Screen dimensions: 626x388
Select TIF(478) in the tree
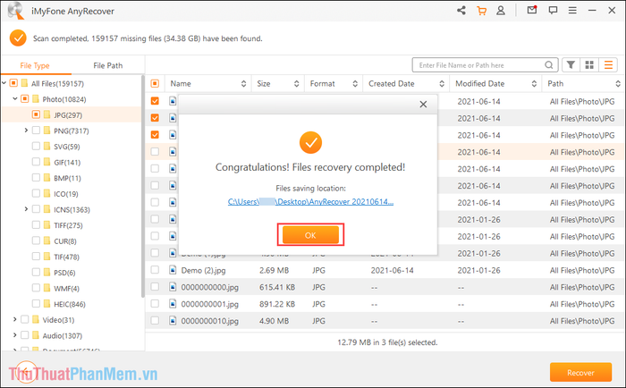click(67, 257)
